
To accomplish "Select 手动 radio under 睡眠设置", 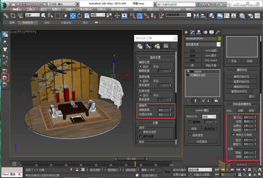I will point(151,67).
